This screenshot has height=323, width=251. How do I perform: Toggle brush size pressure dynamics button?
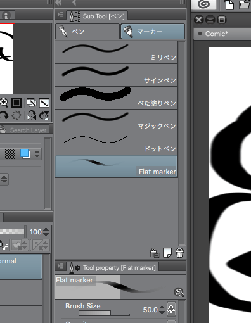coord(171,309)
